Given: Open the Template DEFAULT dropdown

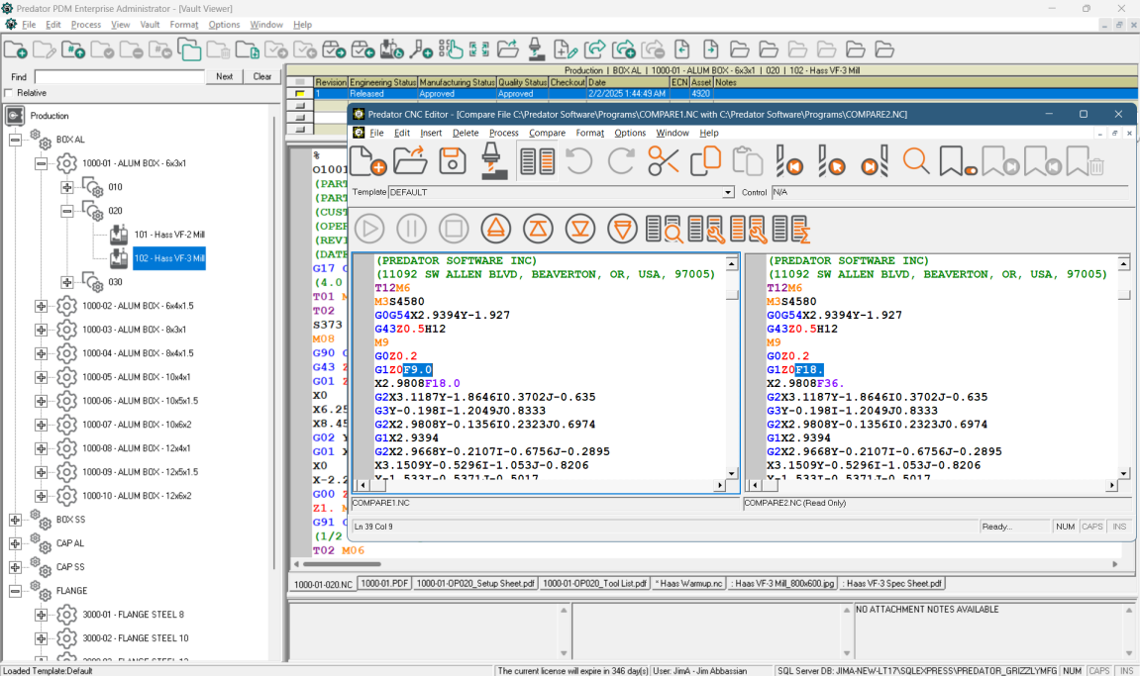Looking at the screenshot, I should 728,192.
